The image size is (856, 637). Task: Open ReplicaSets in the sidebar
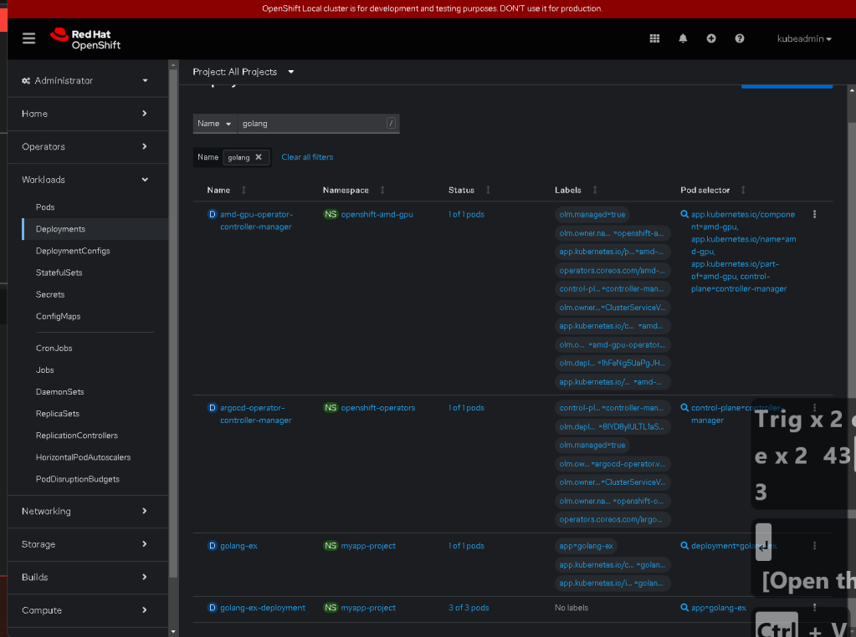pos(58,414)
